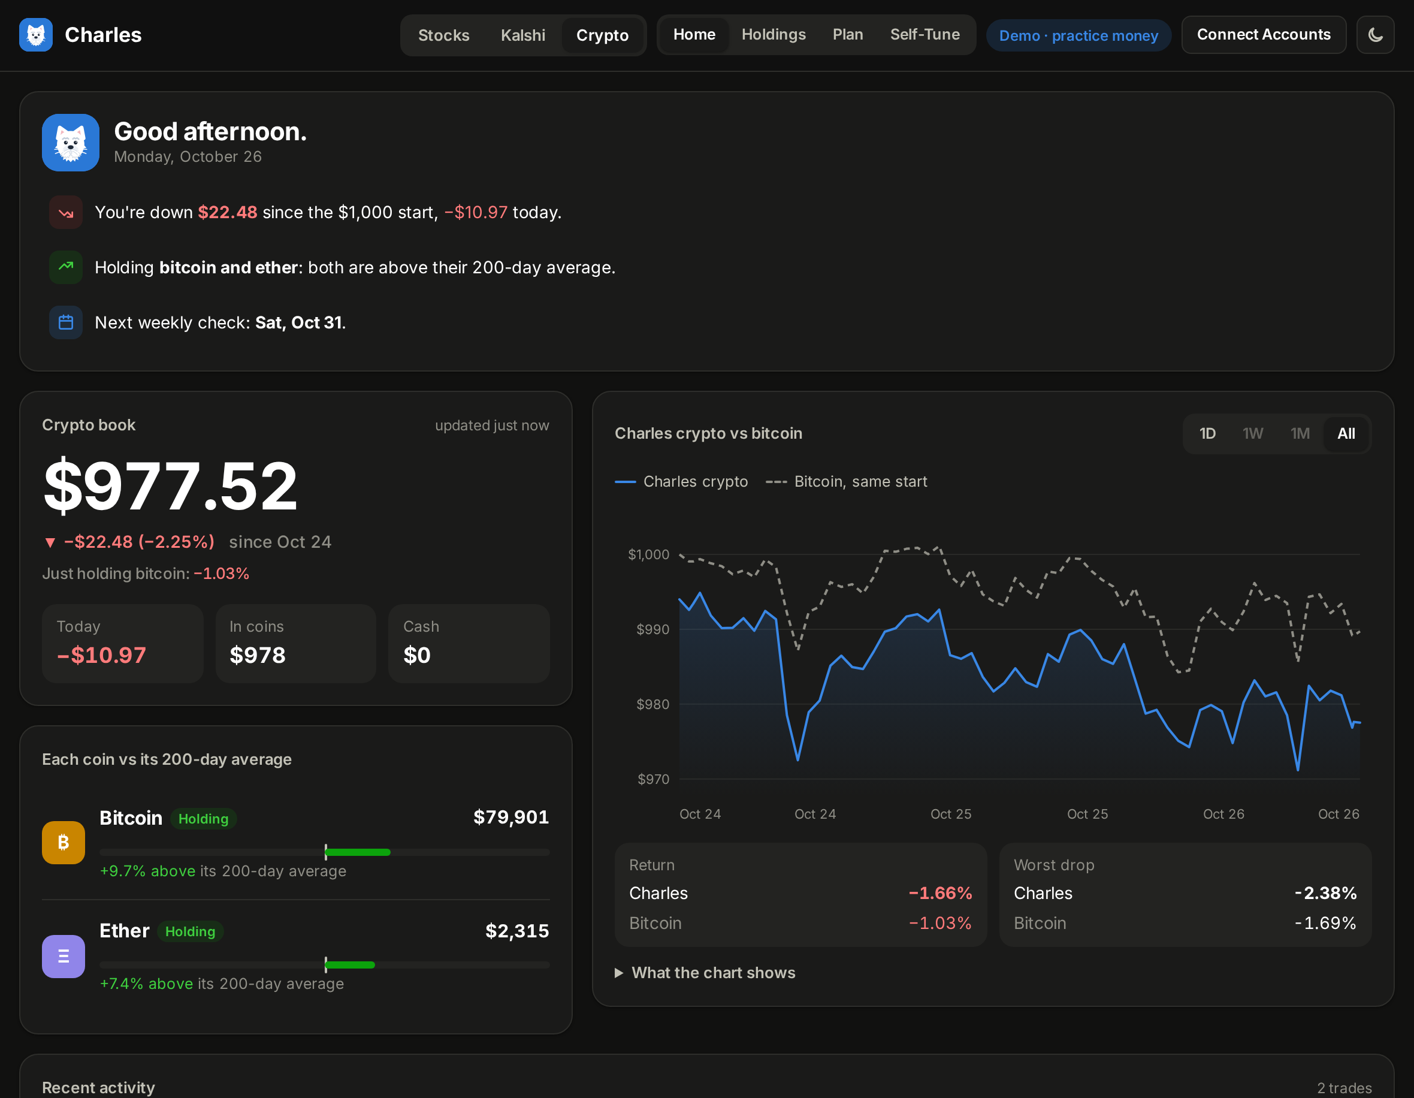Click Ether price $2,315
The image size is (1414, 1098).
pyautogui.click(x=516, y=931)
